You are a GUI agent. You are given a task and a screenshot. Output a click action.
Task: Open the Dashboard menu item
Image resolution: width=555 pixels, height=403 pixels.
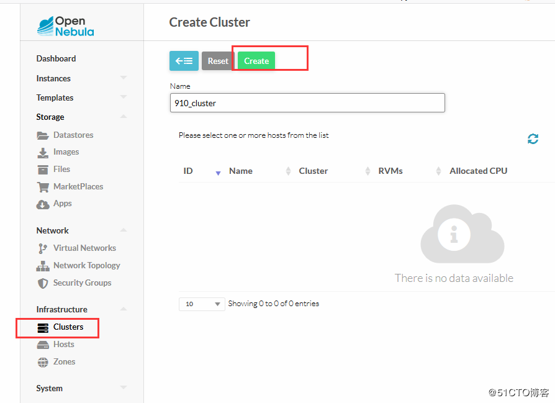[56, 59]
